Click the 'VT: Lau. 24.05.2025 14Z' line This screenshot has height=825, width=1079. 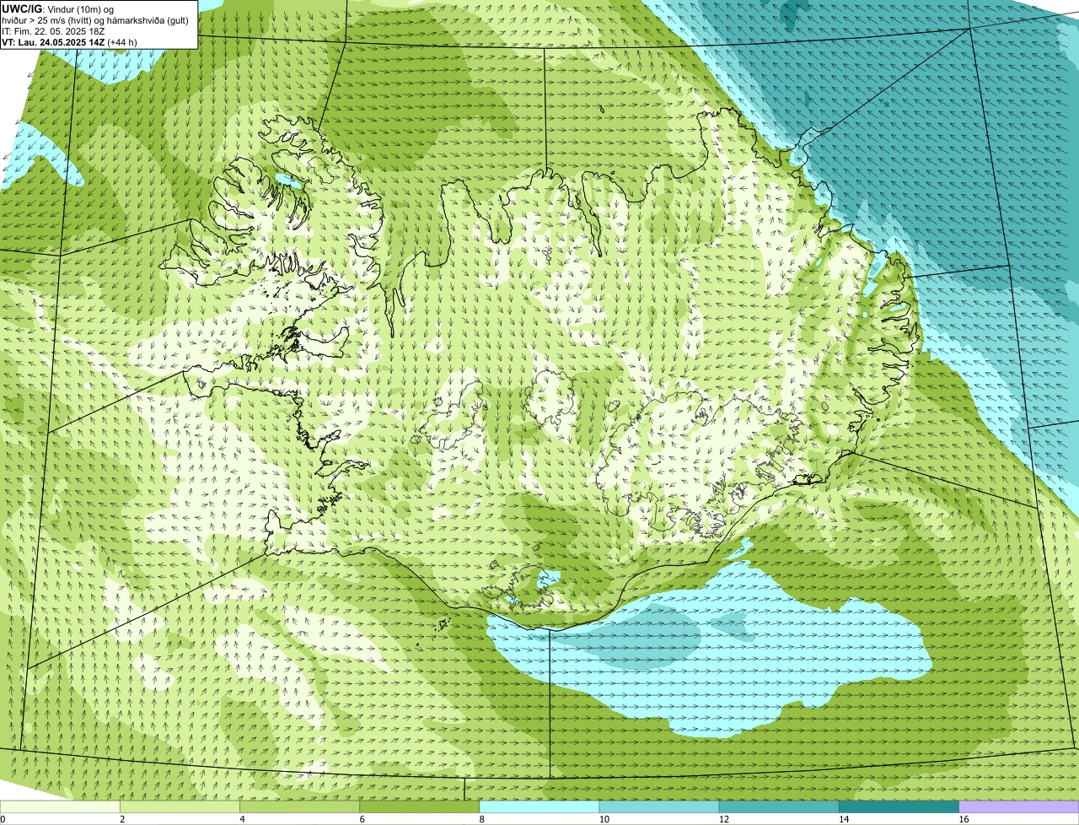pyautogui.click(x=70, y=42)
